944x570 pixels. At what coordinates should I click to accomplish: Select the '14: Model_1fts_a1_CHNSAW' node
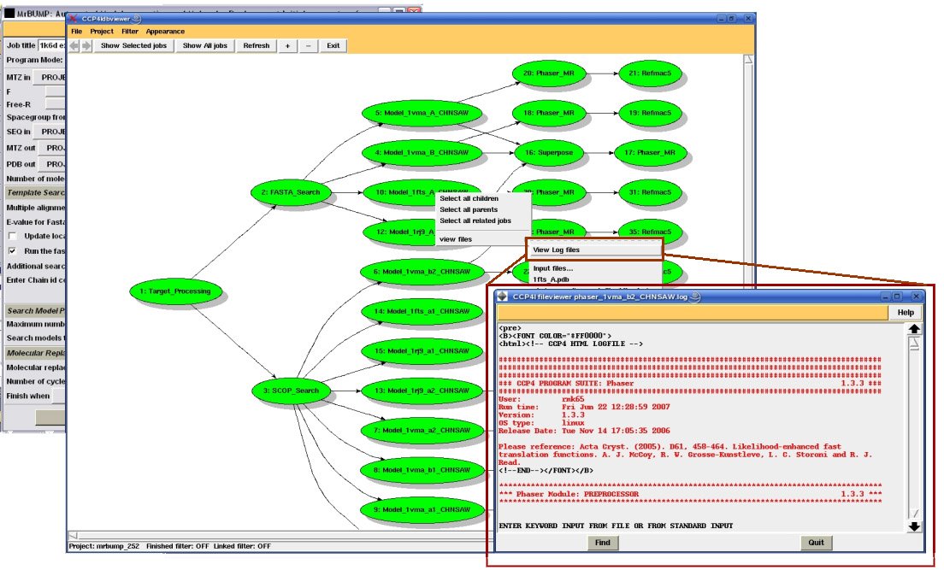click(x=422, y=312)
